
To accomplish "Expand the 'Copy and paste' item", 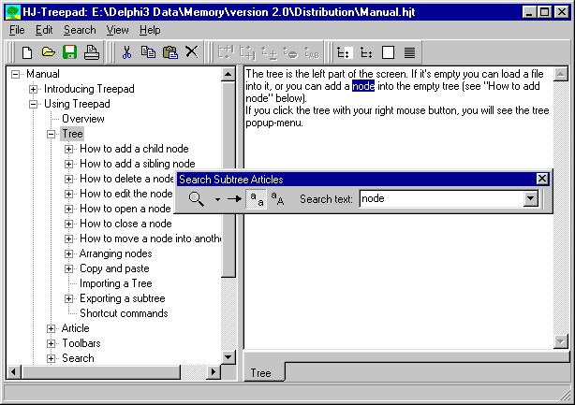I will 68,268.
